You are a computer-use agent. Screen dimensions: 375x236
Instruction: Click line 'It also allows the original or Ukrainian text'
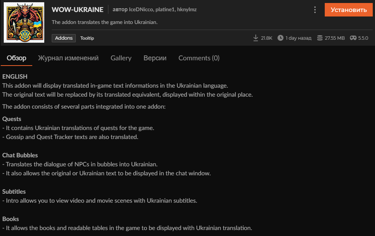coord(106,173)
